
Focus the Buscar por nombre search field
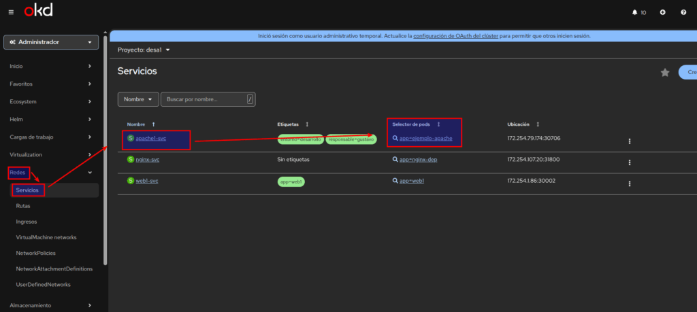204,99
